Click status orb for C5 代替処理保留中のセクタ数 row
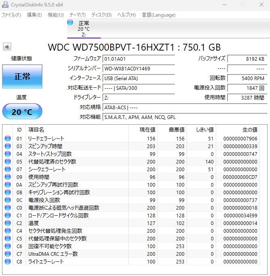Screen dimensions: 270x276 (8, 238)
